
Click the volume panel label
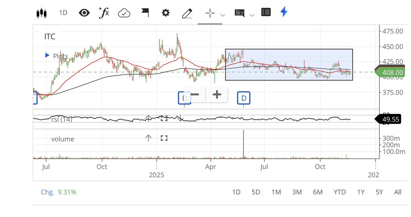[63, 139]
